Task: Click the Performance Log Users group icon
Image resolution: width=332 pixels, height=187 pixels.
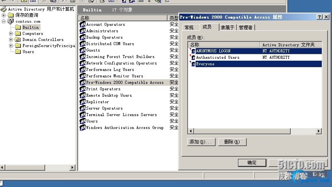Action: [x=83, y=69]
